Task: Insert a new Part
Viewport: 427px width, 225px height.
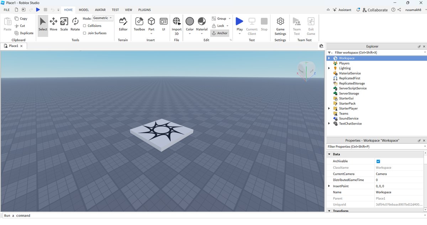Action: [151, 25]
